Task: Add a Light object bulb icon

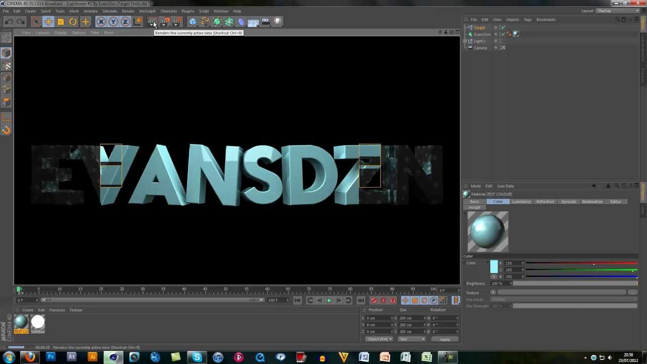Action: pyautogui.click(x=278, y=22)
